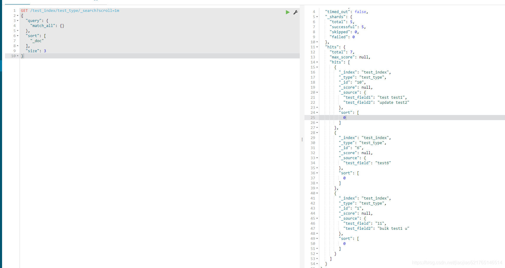Screen dimensions: 505x268
Task: Grab the panel divider handle between the editors
Action: coord(302,139)
